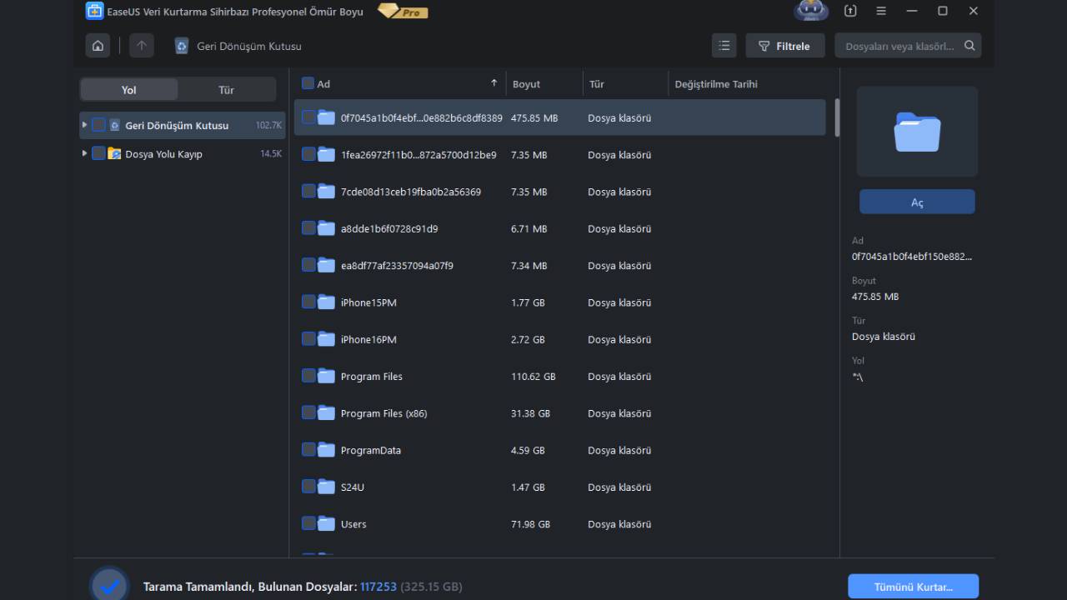
Task: Expand the Geri Dönüşüm Kutusu tree node
Action: tap(84, 125)
